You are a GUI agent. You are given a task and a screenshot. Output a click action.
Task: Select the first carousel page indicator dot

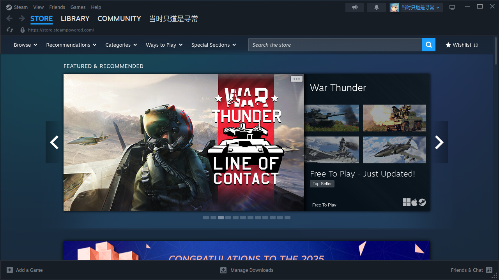pos(206,218)
